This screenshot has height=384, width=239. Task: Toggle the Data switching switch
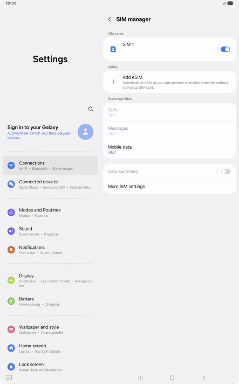pos(226,171)
